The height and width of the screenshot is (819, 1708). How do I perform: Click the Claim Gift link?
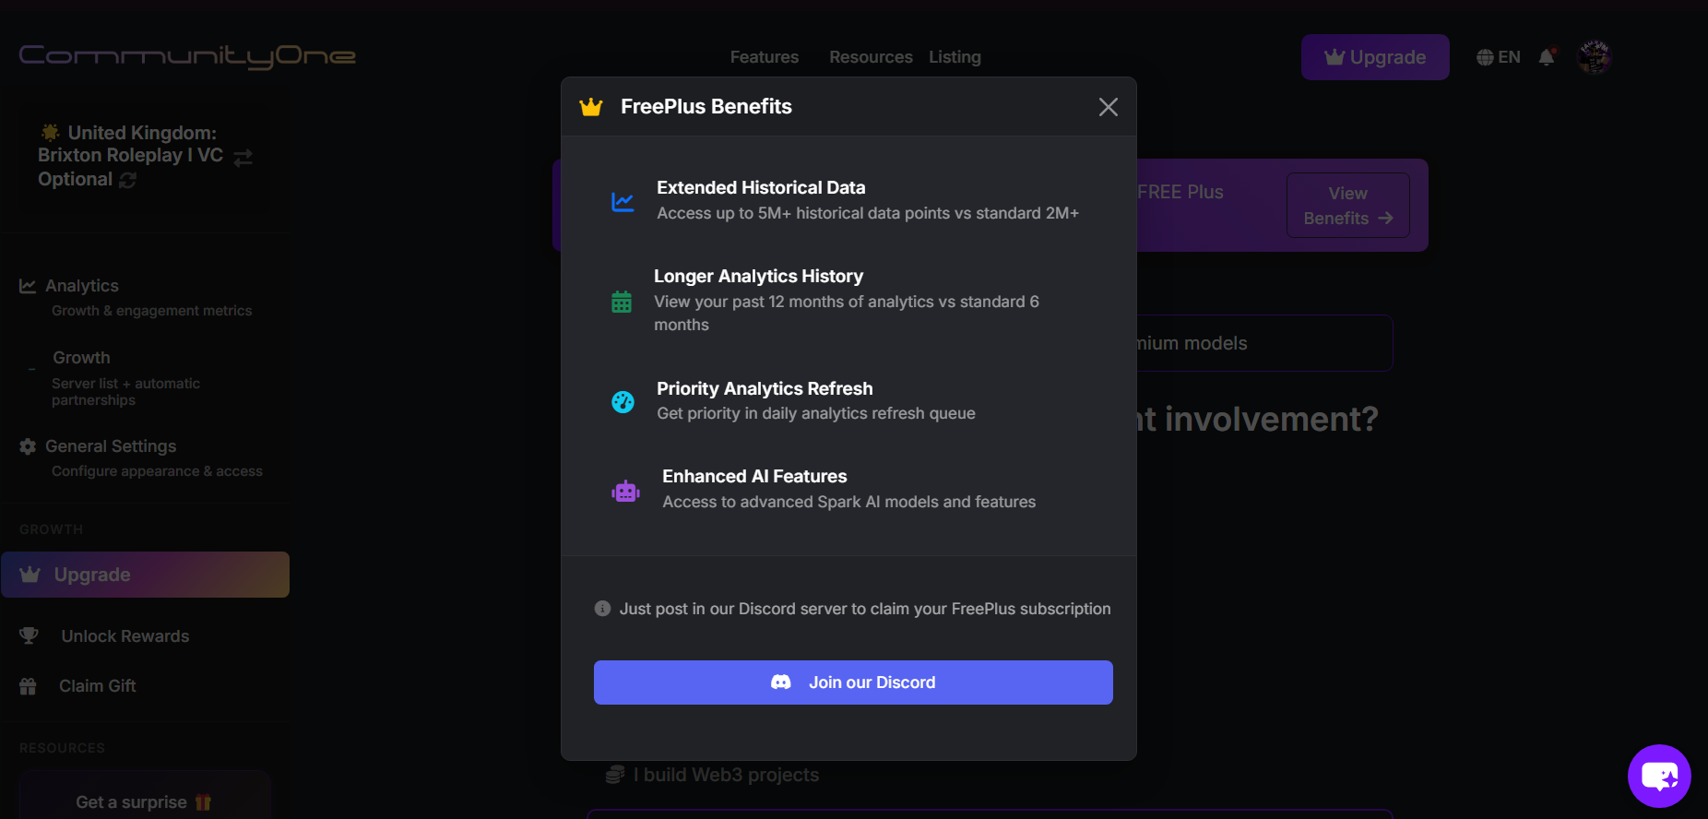[x=97, y=686]
